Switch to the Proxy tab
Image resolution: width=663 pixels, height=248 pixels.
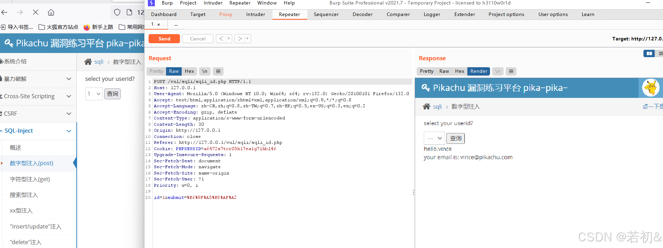pyautogui.click(x=226, y=14)
